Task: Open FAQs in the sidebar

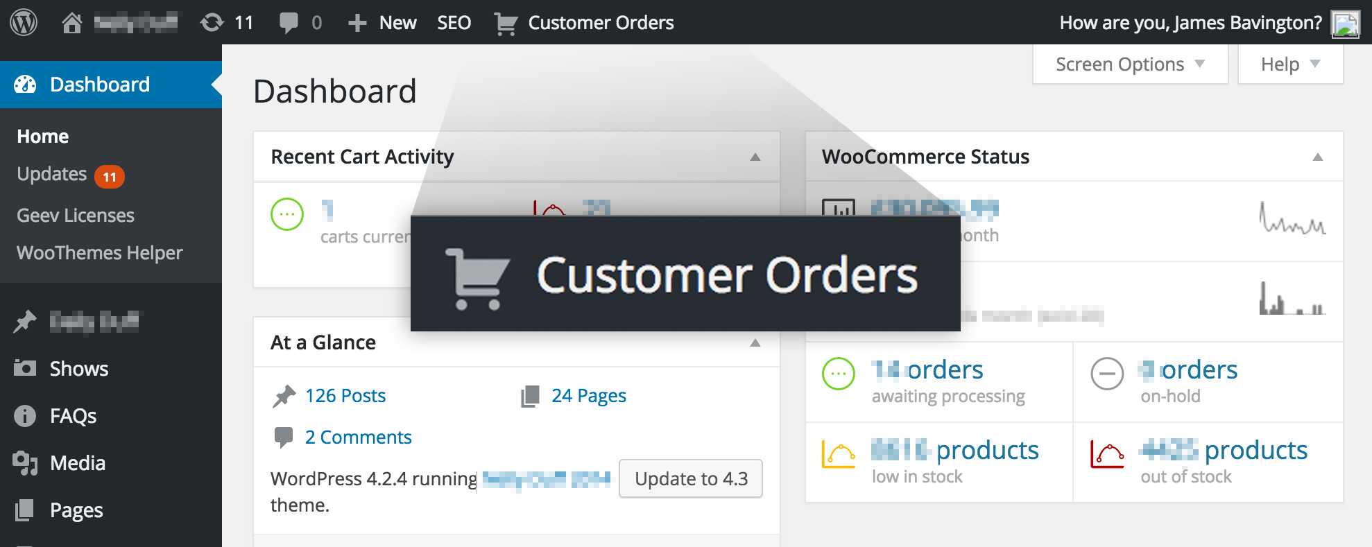Action: (74, 416)
